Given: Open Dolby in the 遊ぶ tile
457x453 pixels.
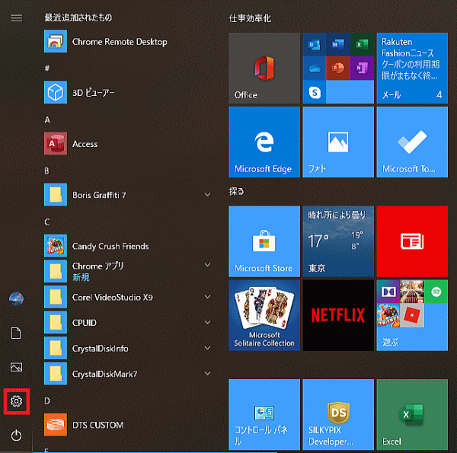Looking at the screenshot, I should tap(388, 292).
